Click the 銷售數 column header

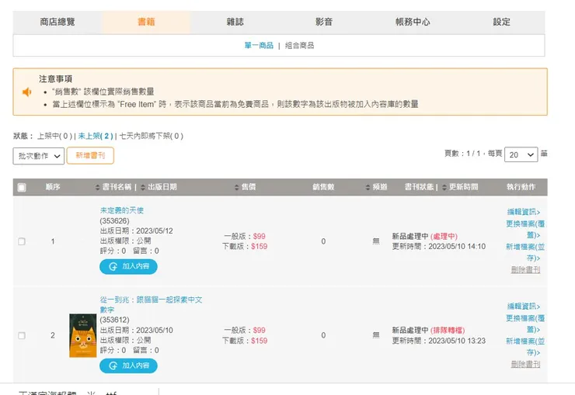pos(323,187)
